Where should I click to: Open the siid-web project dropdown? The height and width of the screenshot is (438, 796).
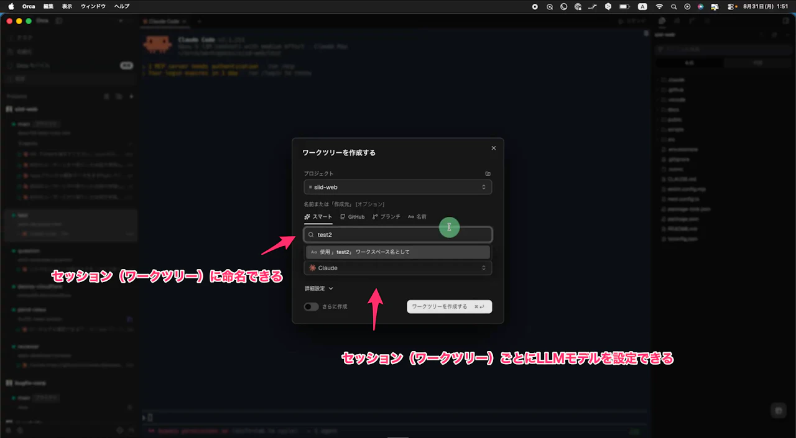point(397,187)
